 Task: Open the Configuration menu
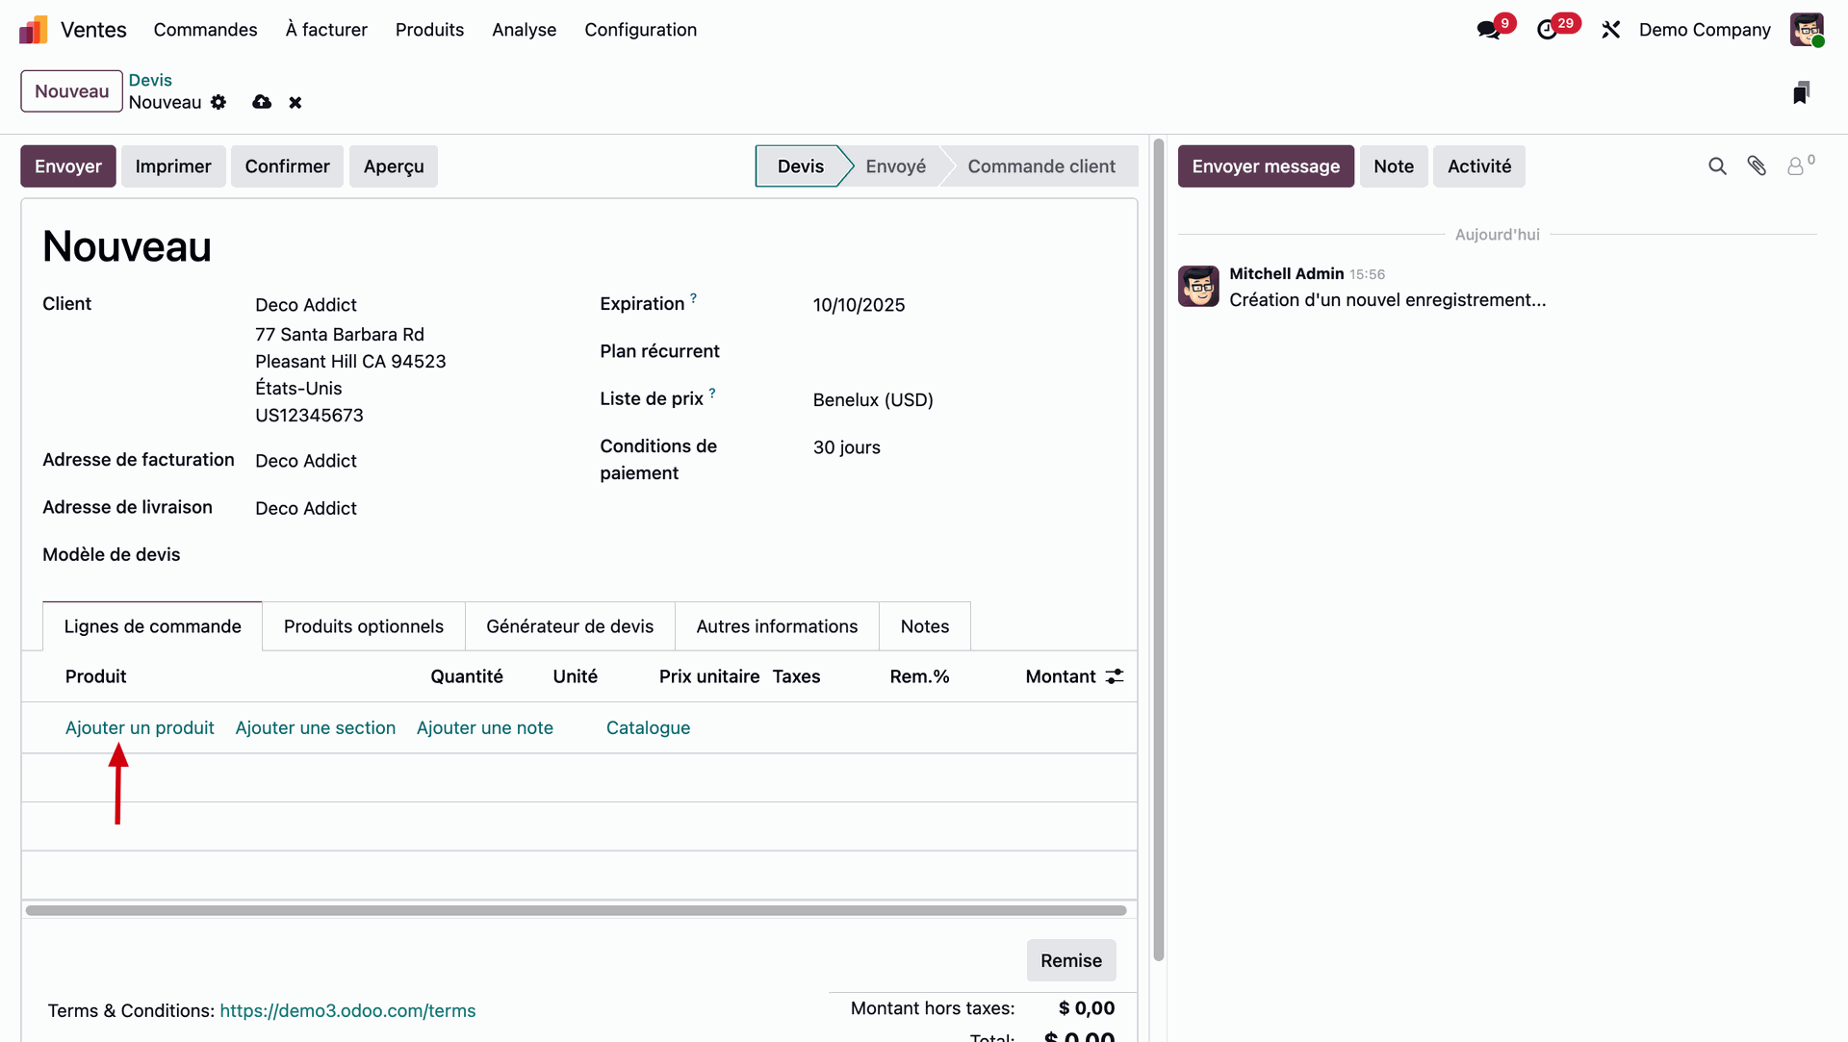click(x=640, y=30)
